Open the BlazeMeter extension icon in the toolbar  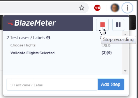pyautogui.click(x=97, y=8)
